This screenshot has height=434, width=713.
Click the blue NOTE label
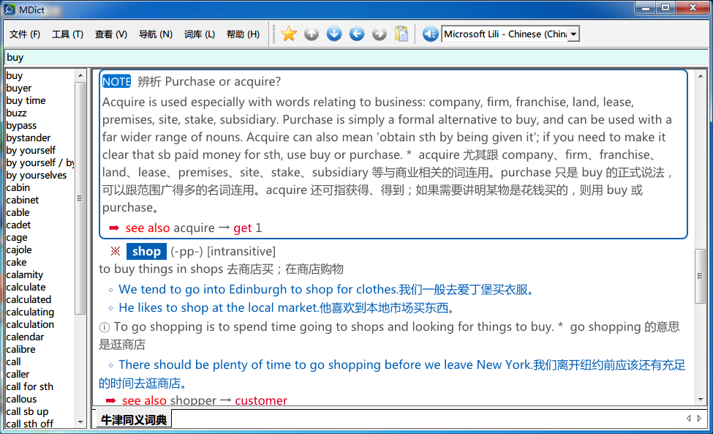coord(116,81)
